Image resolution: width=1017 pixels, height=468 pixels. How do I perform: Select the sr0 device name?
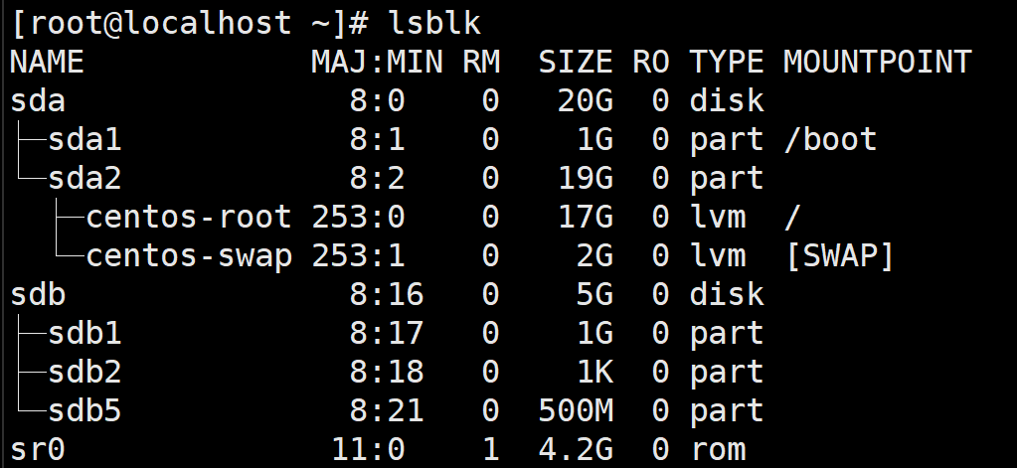(x=38, y=450)
